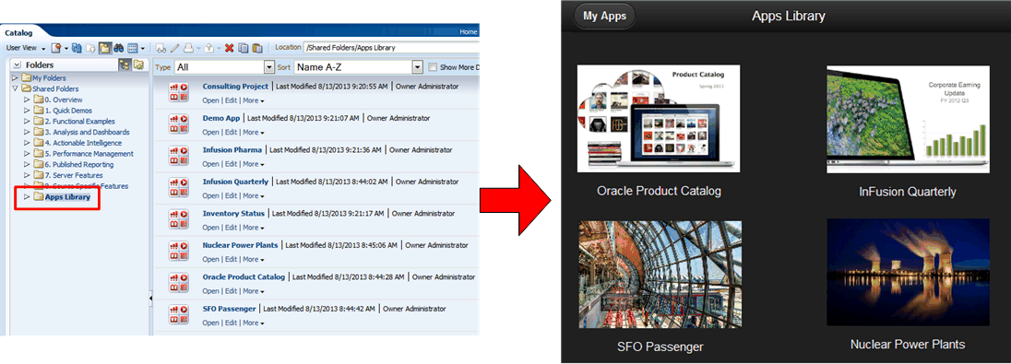Click the pencil Edit icon
This screenshot has height=364, width=1011.
coord(174,48)
